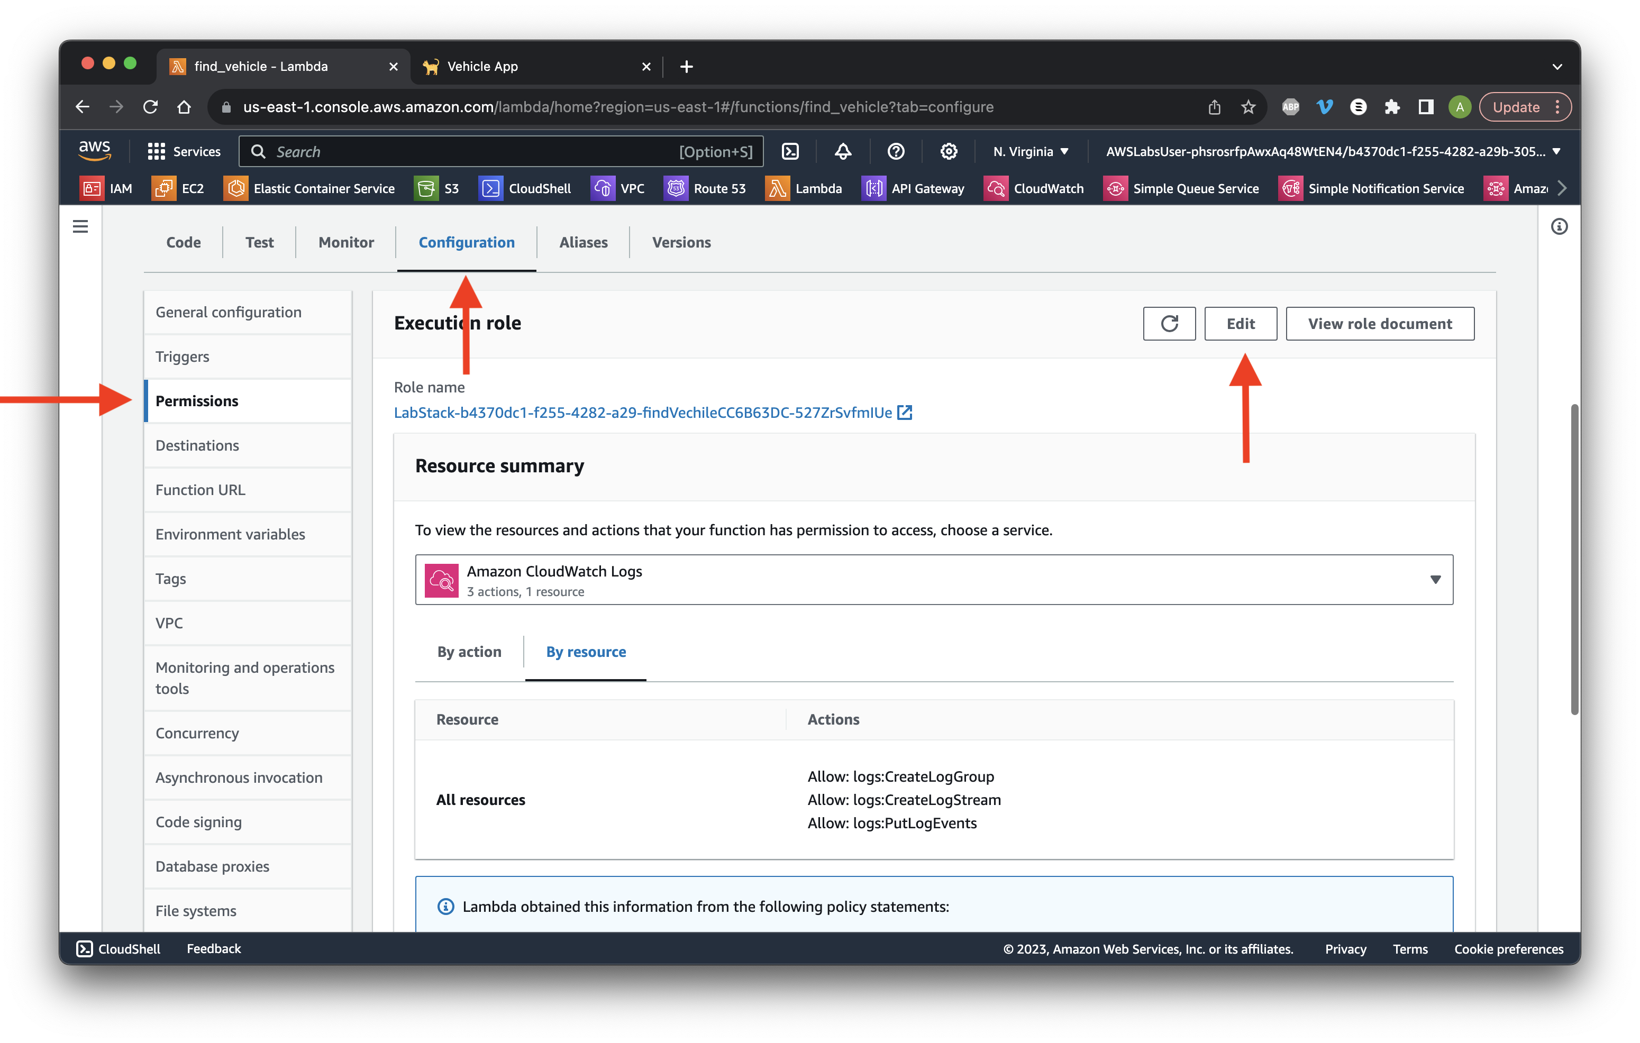Expand the Amazon CloudWatch Logs service selector
The image size is (1640, 1043).
934,579
